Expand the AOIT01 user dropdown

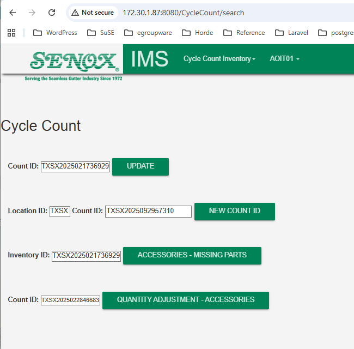click(284, 59)
